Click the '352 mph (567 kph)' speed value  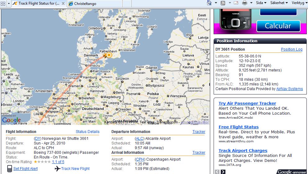(x=255, y=66)
